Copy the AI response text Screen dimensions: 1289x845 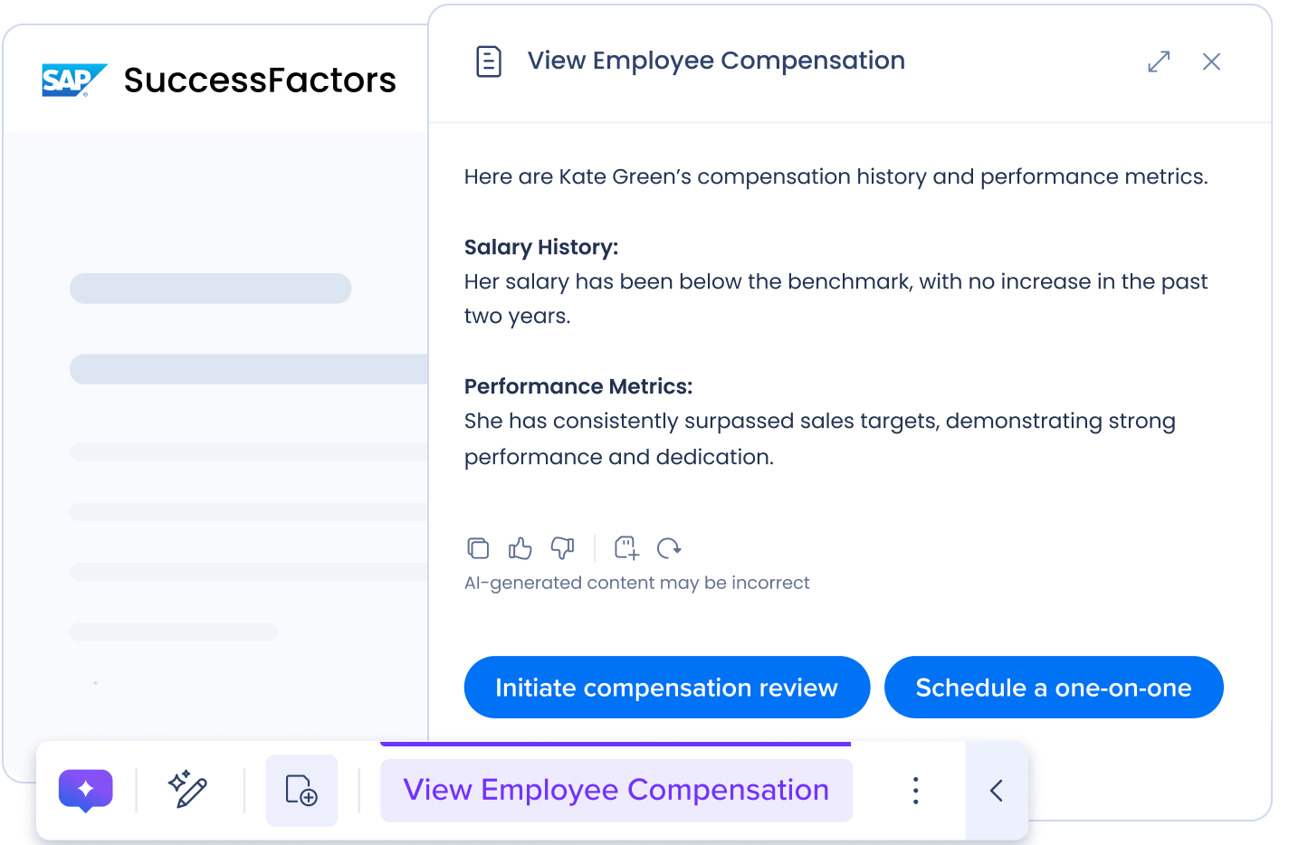tap(478, 548)
